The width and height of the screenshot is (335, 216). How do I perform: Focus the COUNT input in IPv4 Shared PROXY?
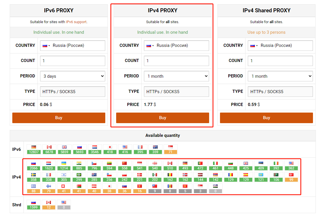(280, 61)
